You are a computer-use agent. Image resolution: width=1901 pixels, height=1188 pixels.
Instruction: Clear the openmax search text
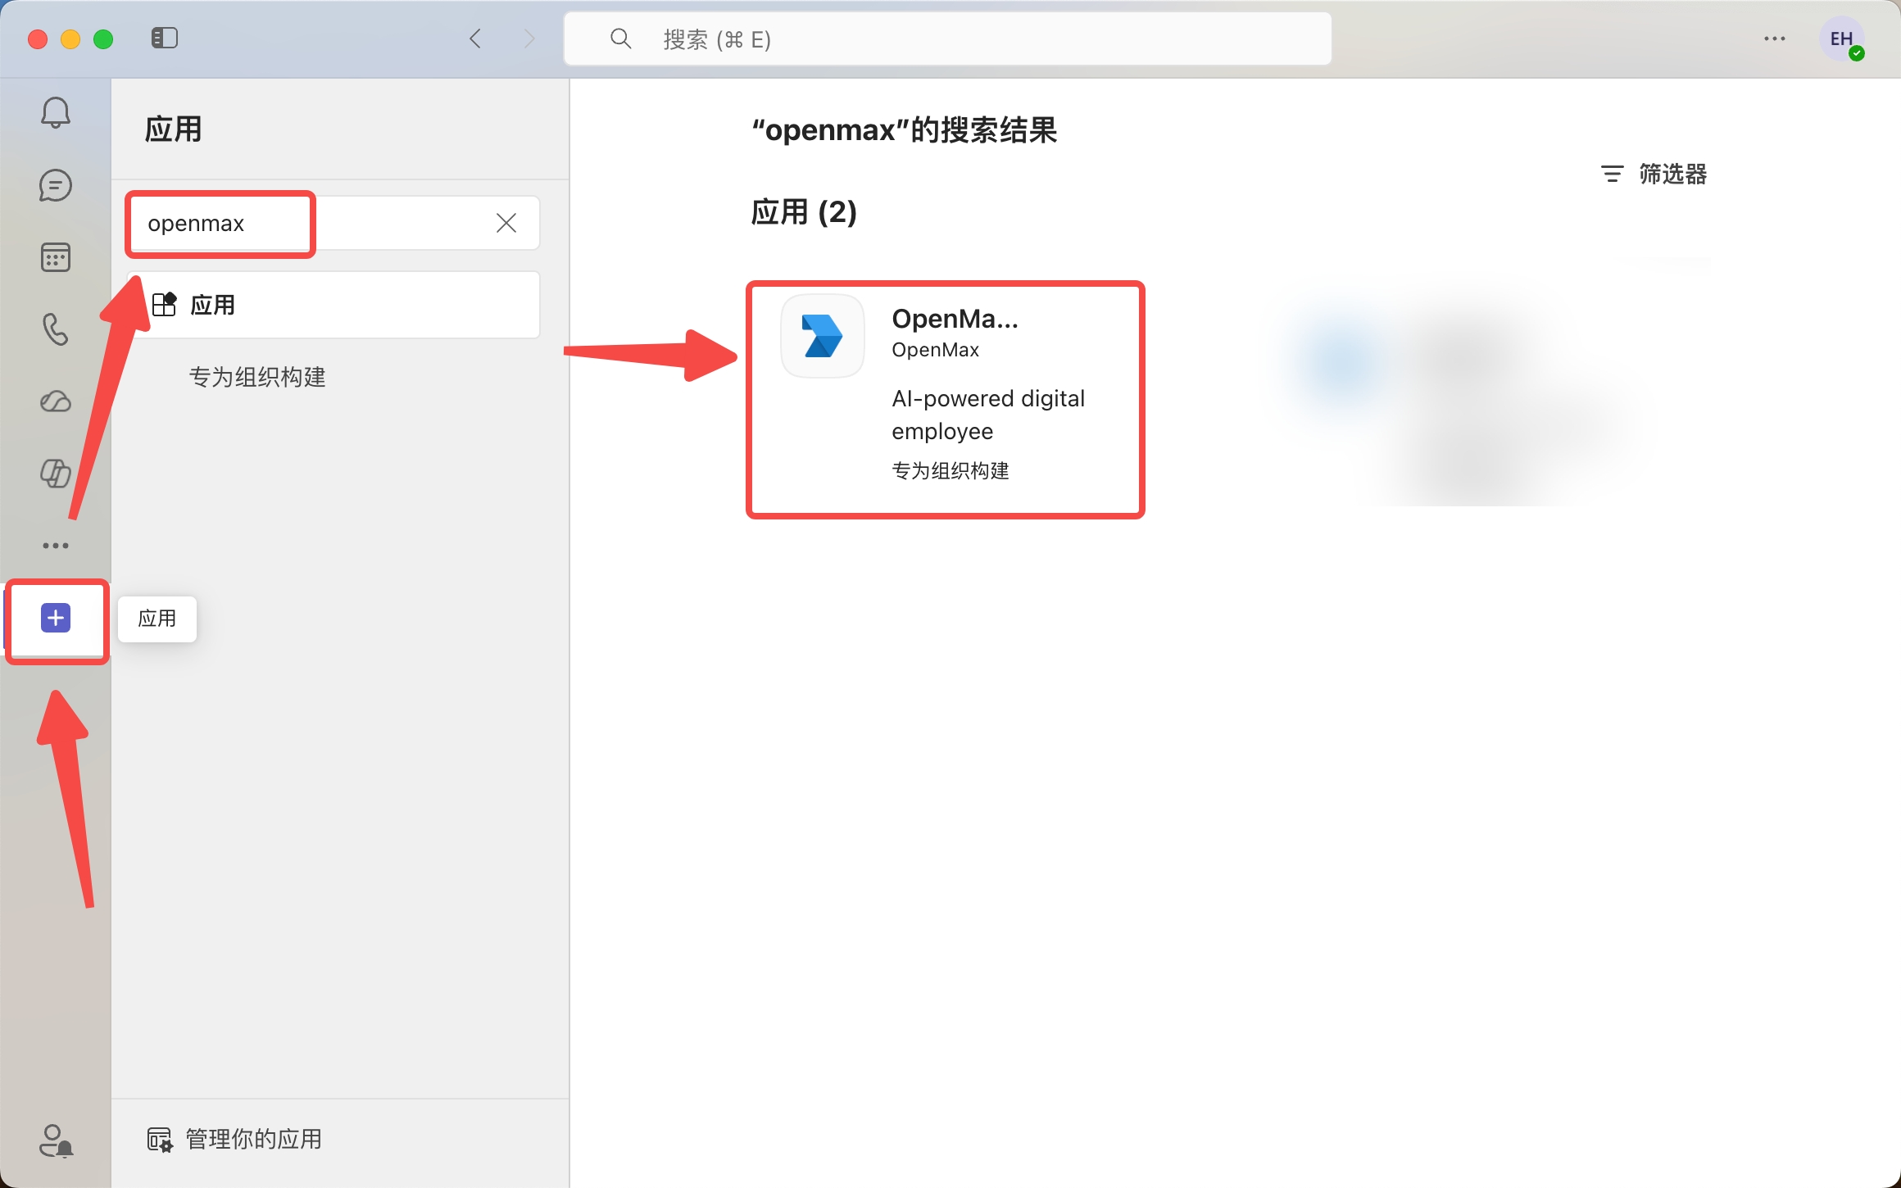click(506, 223)
